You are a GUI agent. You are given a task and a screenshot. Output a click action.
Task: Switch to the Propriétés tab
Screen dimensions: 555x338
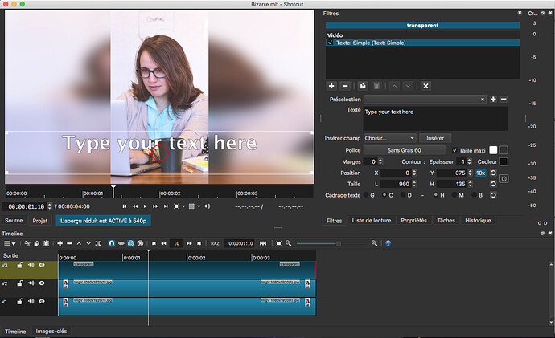coord(413,221)
